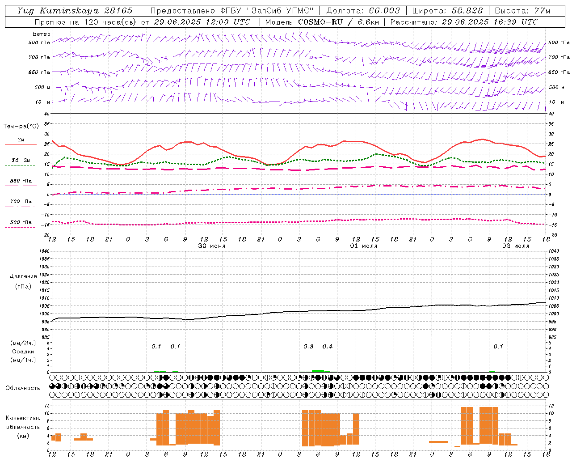Click the (мм/3ч.) precipitation unit label

(x=23, y=343)
